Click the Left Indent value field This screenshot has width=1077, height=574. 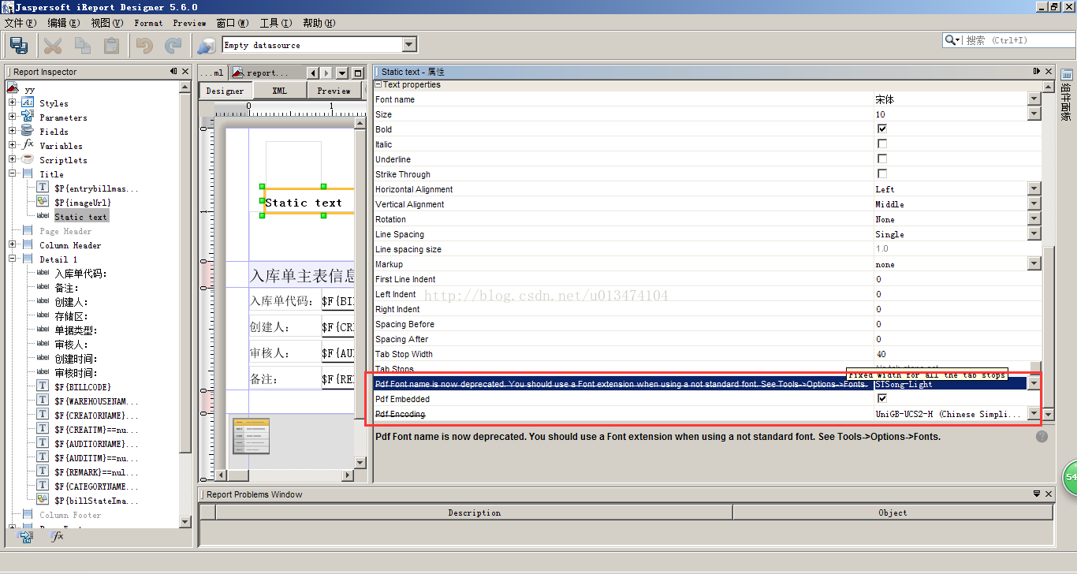[x=957, y=294]
